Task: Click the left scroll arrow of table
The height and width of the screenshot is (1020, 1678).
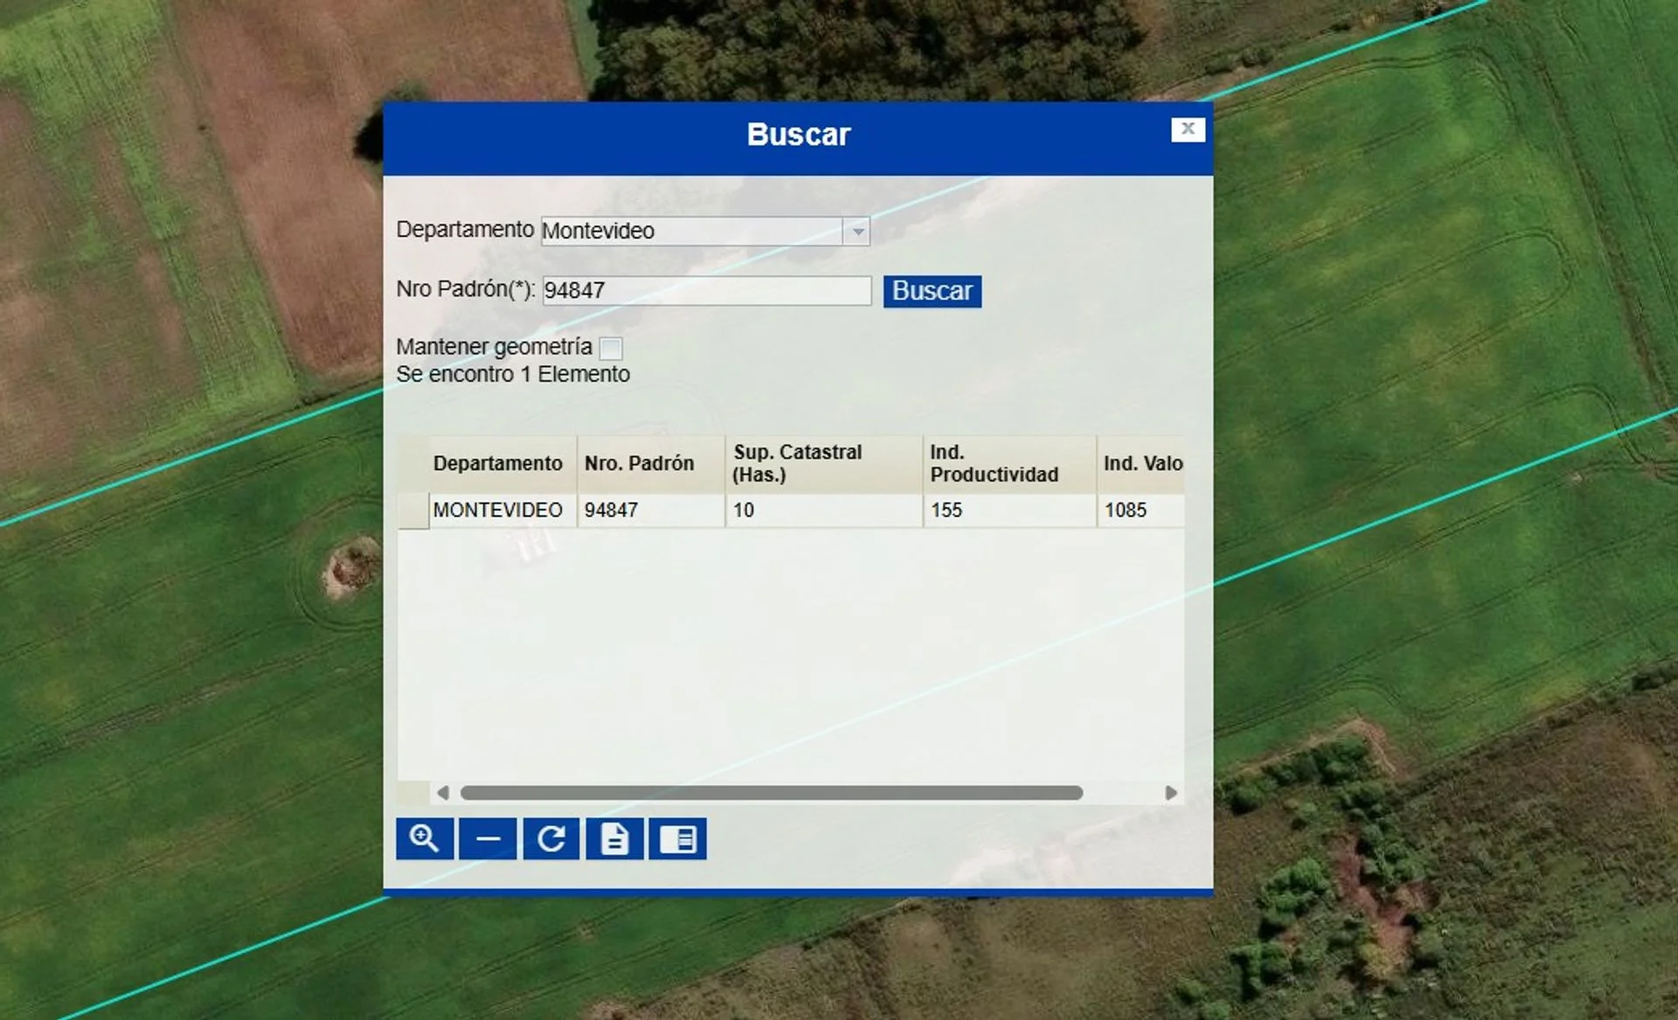Action: pos(443,793)
